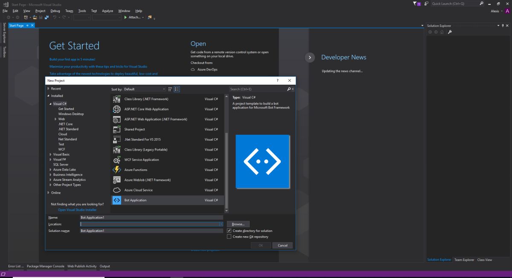Click the Browse... button

(x=238, y=224)
